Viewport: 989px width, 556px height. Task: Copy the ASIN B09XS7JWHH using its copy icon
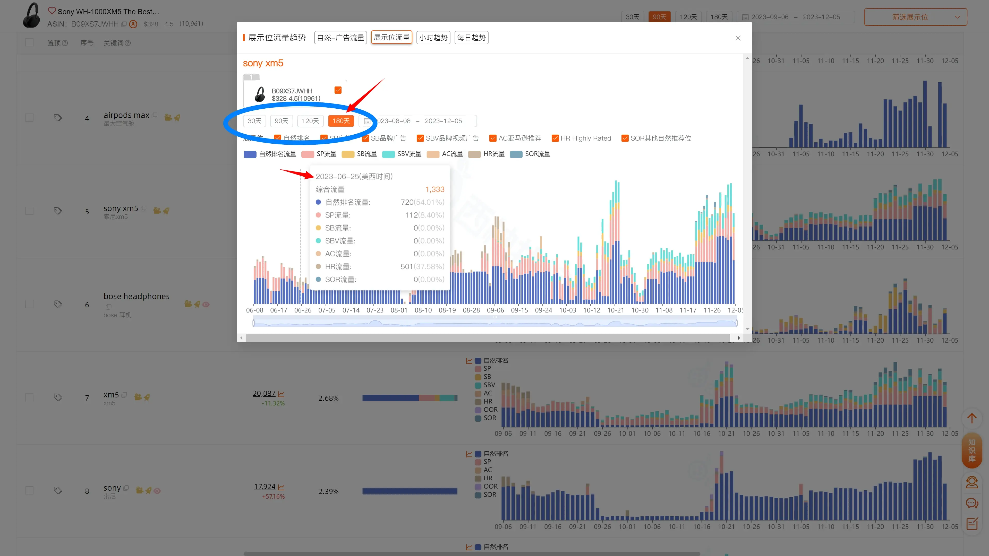click(124, 24)
